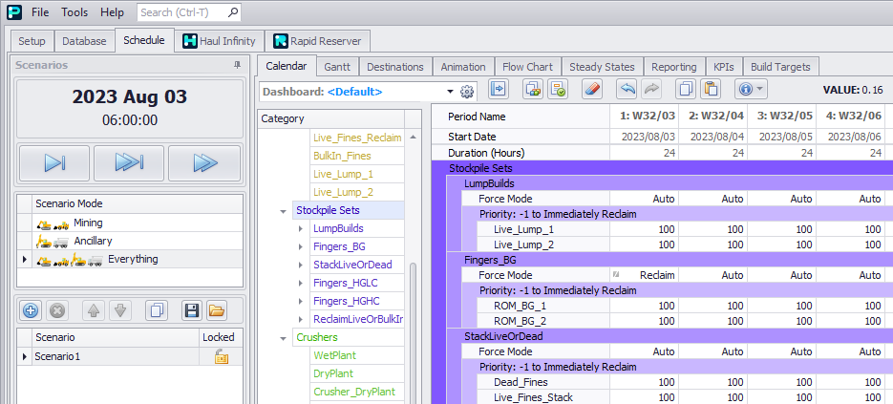Add a new scenario with plus icon

click(x=31, y=310)
